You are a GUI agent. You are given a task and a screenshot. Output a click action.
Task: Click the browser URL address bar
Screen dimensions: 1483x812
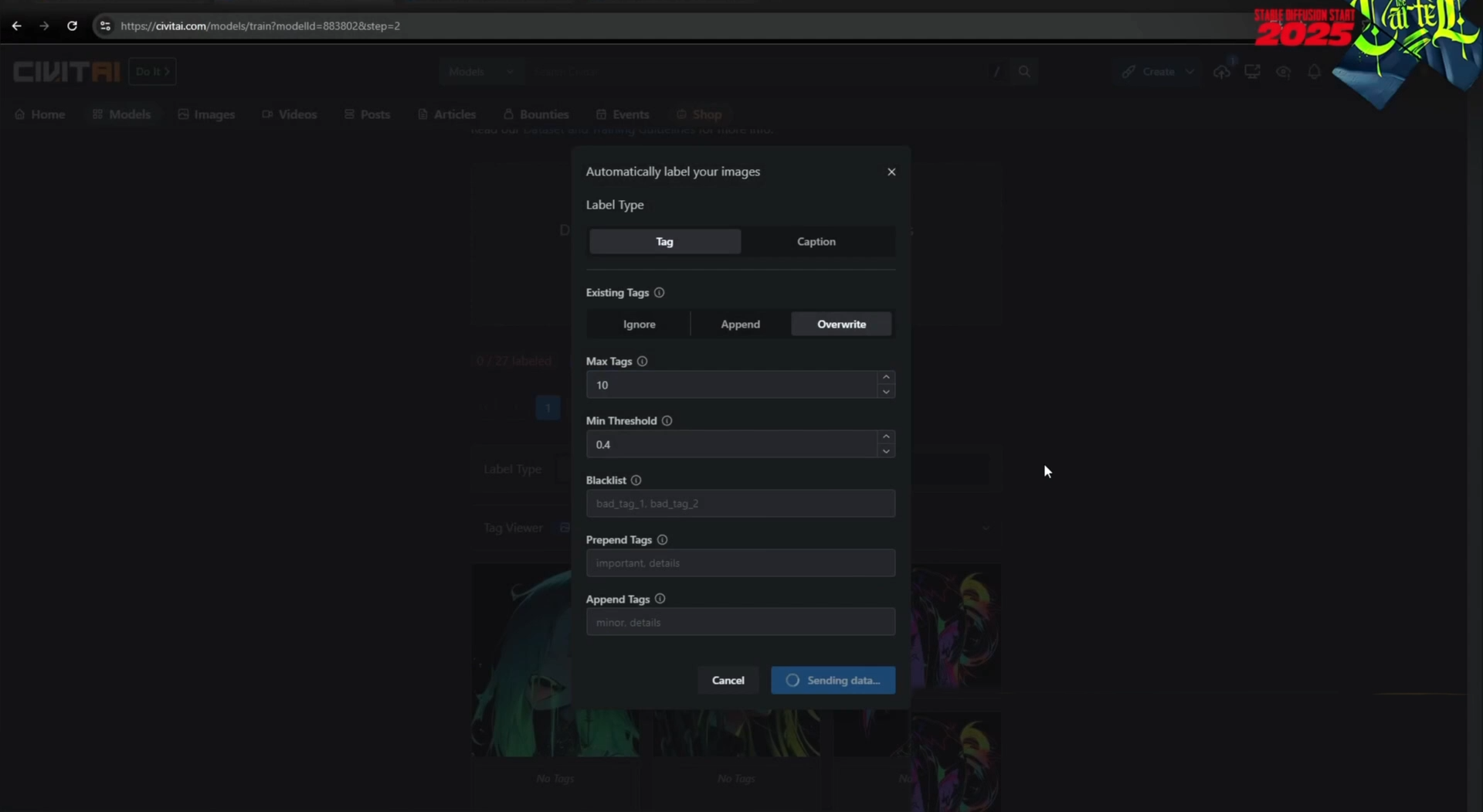coord(664,25)
